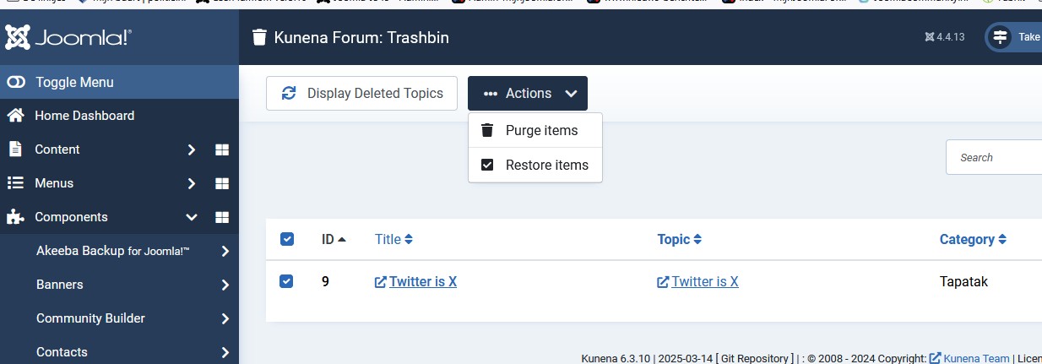Click the Toggle Menu switch icon
Image resolution: width=1042 pixels, height=364 pixels.
point(16,82)
